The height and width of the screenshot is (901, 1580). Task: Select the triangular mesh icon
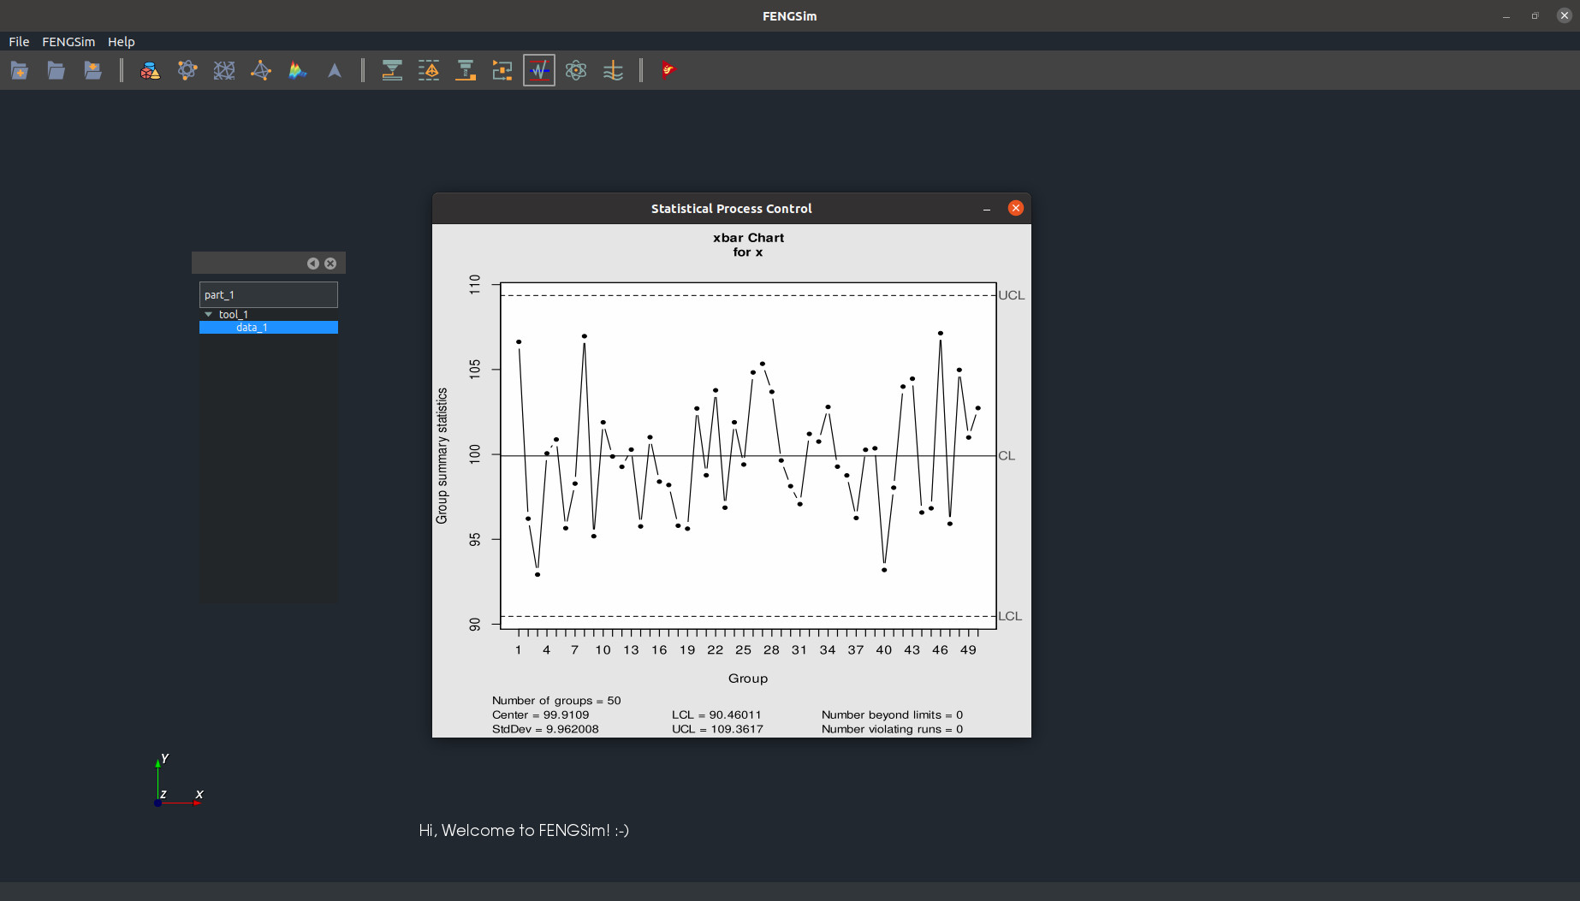261,71
